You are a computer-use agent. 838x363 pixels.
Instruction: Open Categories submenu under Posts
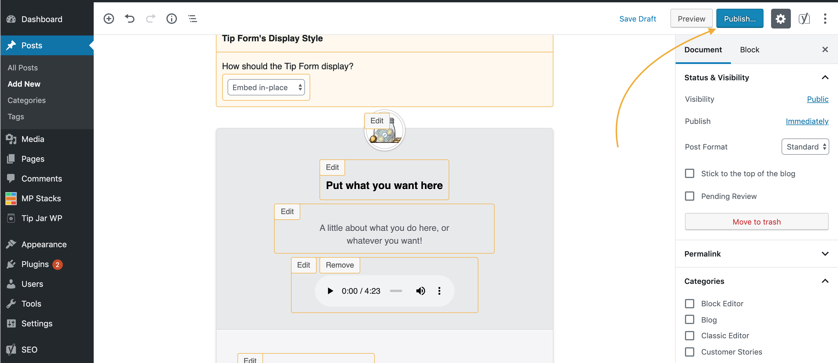coord(27,100)
